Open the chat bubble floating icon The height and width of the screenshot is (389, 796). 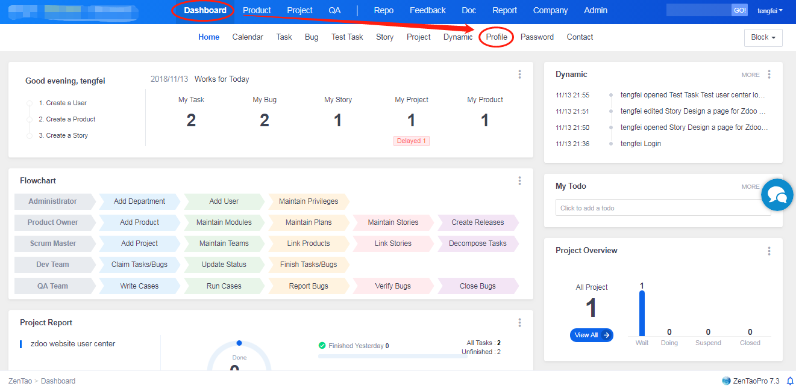[777, 195]
